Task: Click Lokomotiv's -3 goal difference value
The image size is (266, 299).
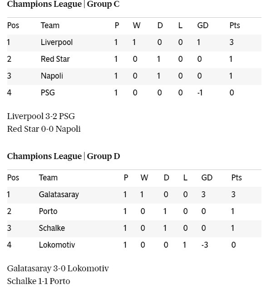Action: coord(205,245)
